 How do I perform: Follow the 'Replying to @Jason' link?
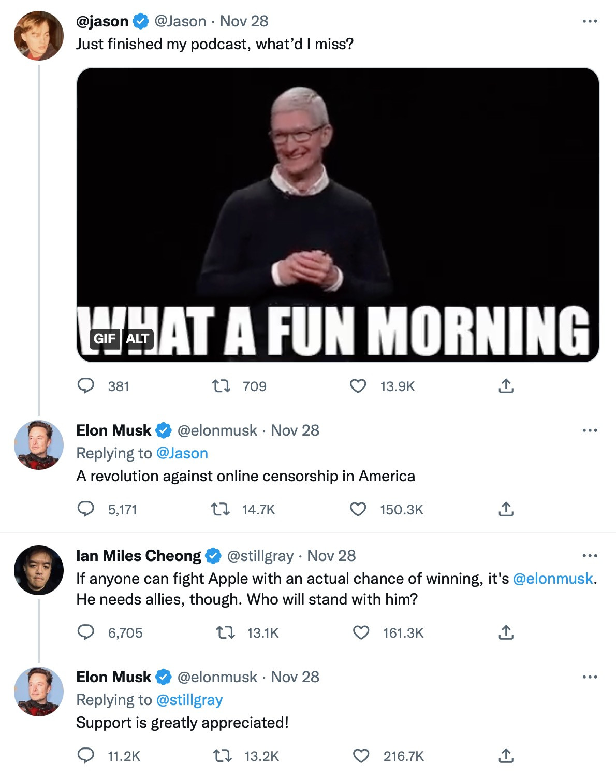tap(182, 453)
